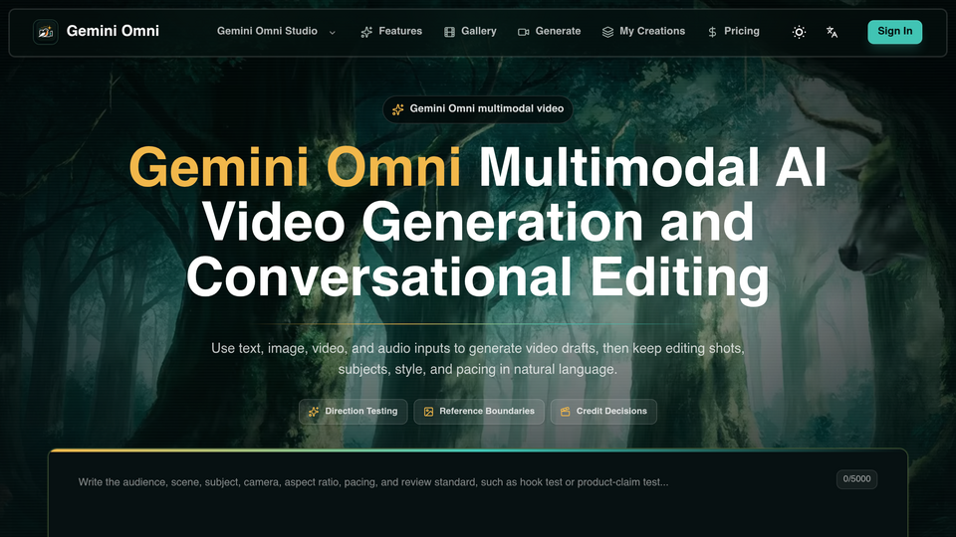
Task: Click the sparkle icon next to Features
Action: click(366, 32)
